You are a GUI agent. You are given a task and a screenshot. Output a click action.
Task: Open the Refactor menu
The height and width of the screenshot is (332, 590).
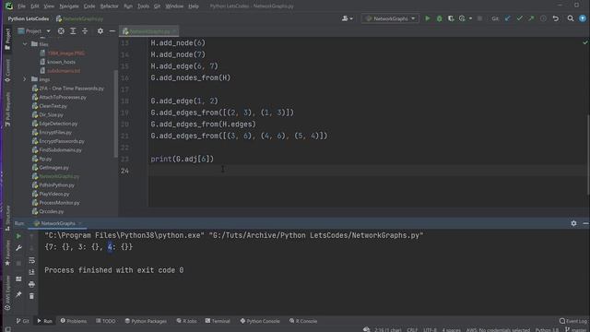[x=109, y=6]
